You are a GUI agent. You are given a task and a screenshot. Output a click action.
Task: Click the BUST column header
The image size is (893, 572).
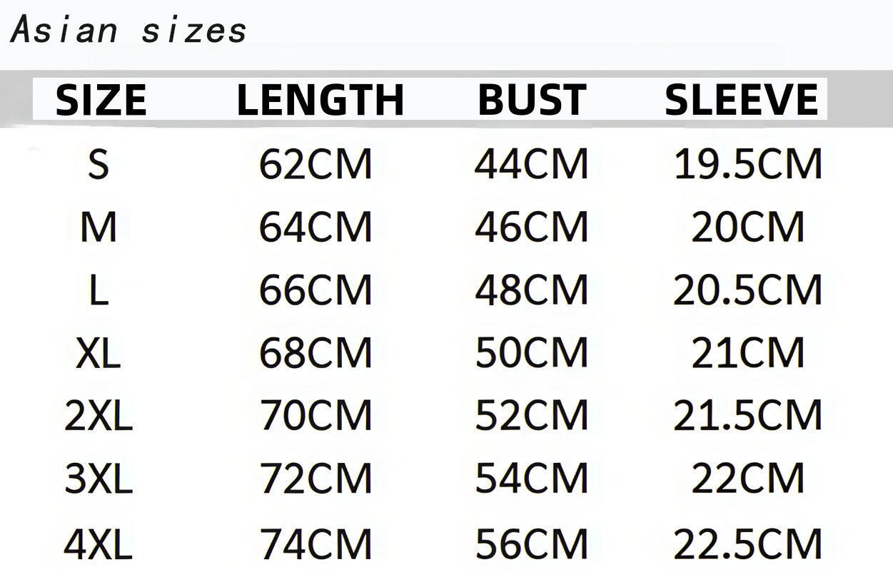[532, 100]
